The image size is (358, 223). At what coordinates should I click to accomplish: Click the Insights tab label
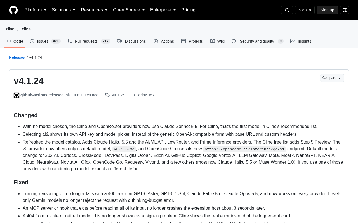(x=305, y=41)
